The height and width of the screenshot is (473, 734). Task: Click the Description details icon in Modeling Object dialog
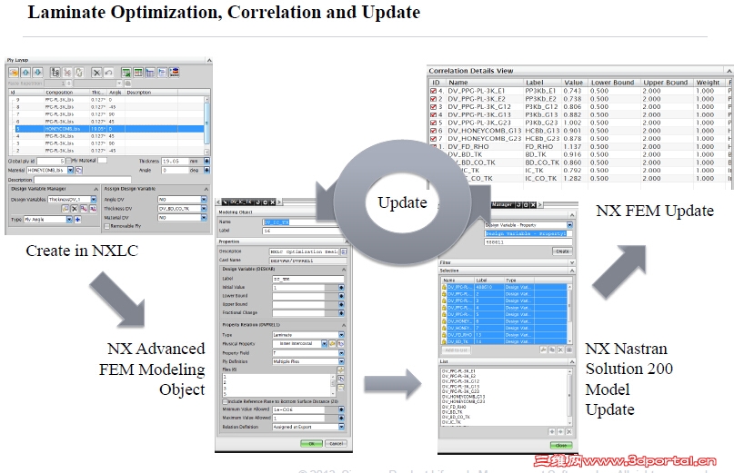coord(344,251)
